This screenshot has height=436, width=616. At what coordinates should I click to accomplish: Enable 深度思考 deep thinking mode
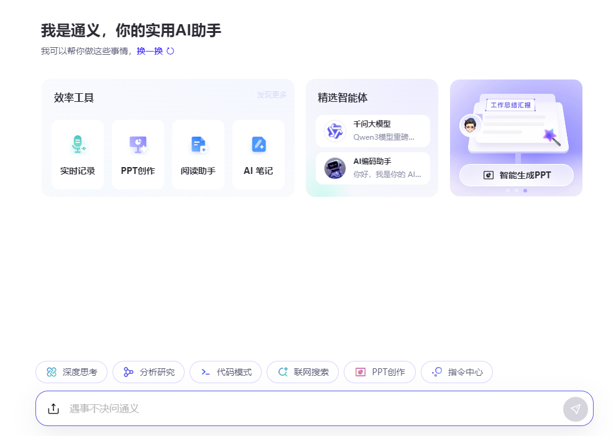click(x=71, y=372)
